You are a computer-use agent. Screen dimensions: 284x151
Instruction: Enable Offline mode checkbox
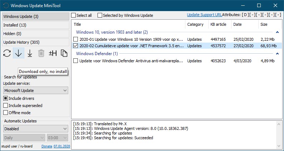pyautogui.click(x=6, y=113)
